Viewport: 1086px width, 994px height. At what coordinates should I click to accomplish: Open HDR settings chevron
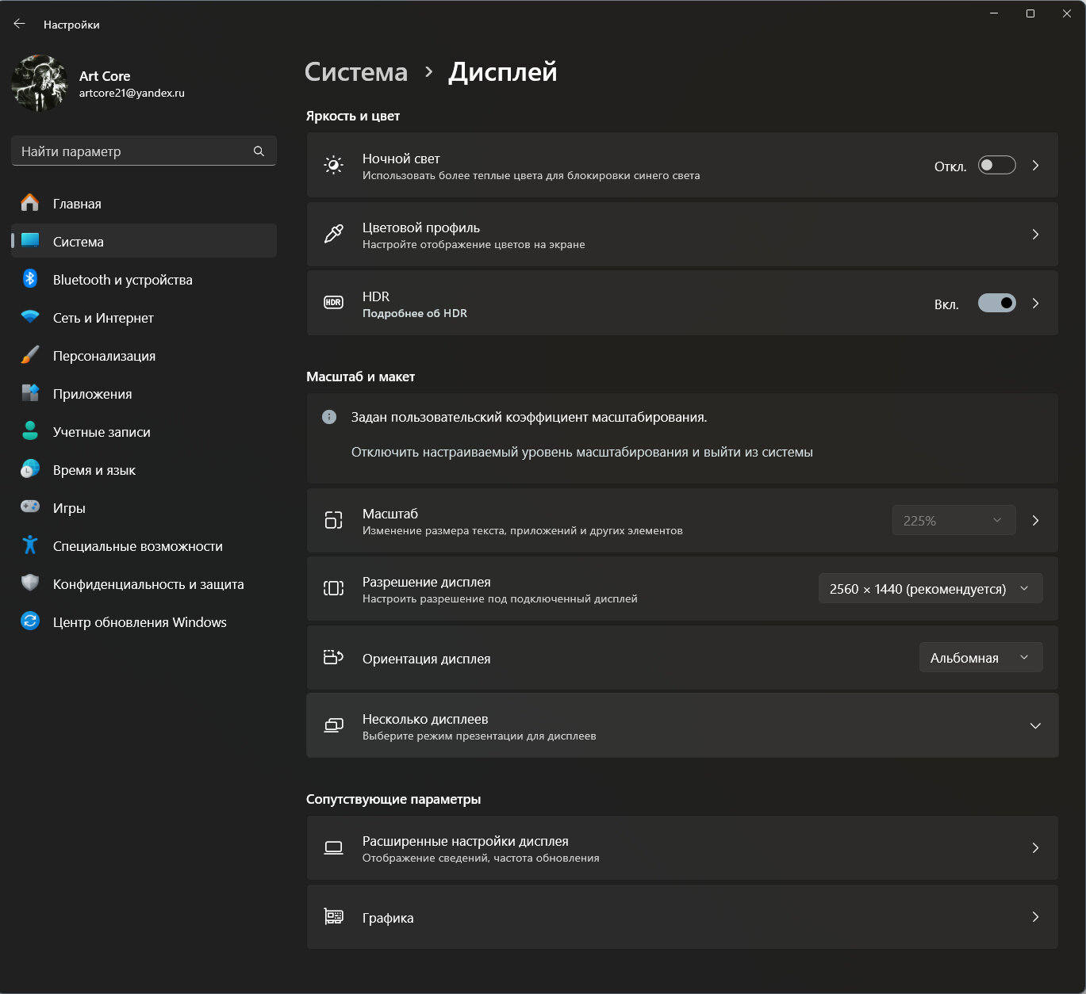pyautogui.click(x=1035, y=303)
